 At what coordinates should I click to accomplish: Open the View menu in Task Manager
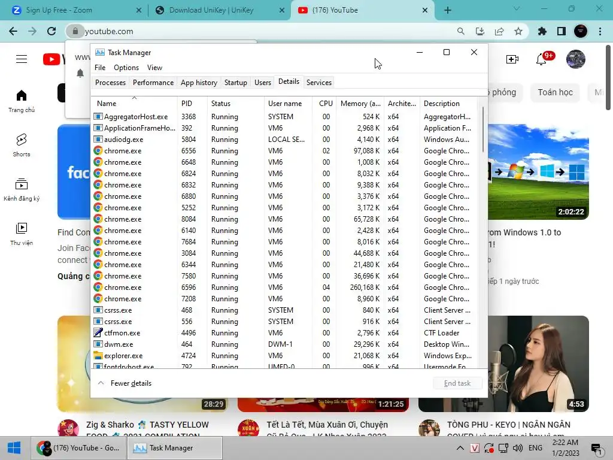coord(155,68)
